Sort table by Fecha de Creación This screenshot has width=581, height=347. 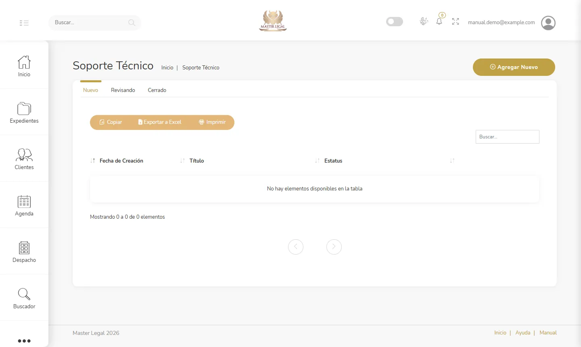pos(121,161)
